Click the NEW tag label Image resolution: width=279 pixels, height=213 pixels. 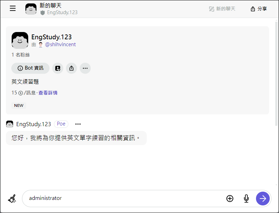pos(19,105)
